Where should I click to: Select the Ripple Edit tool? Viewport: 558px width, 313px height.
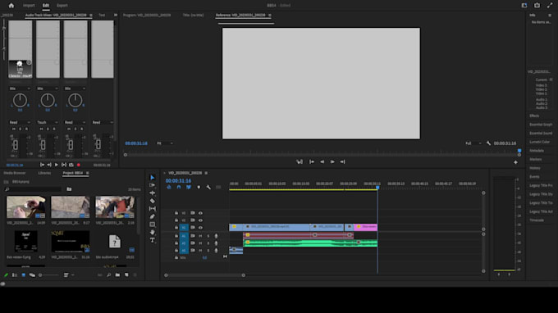tap(153, 193)
